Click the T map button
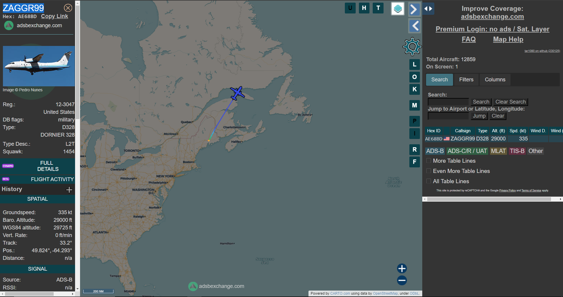563x297 pixels. click(378, 8)
